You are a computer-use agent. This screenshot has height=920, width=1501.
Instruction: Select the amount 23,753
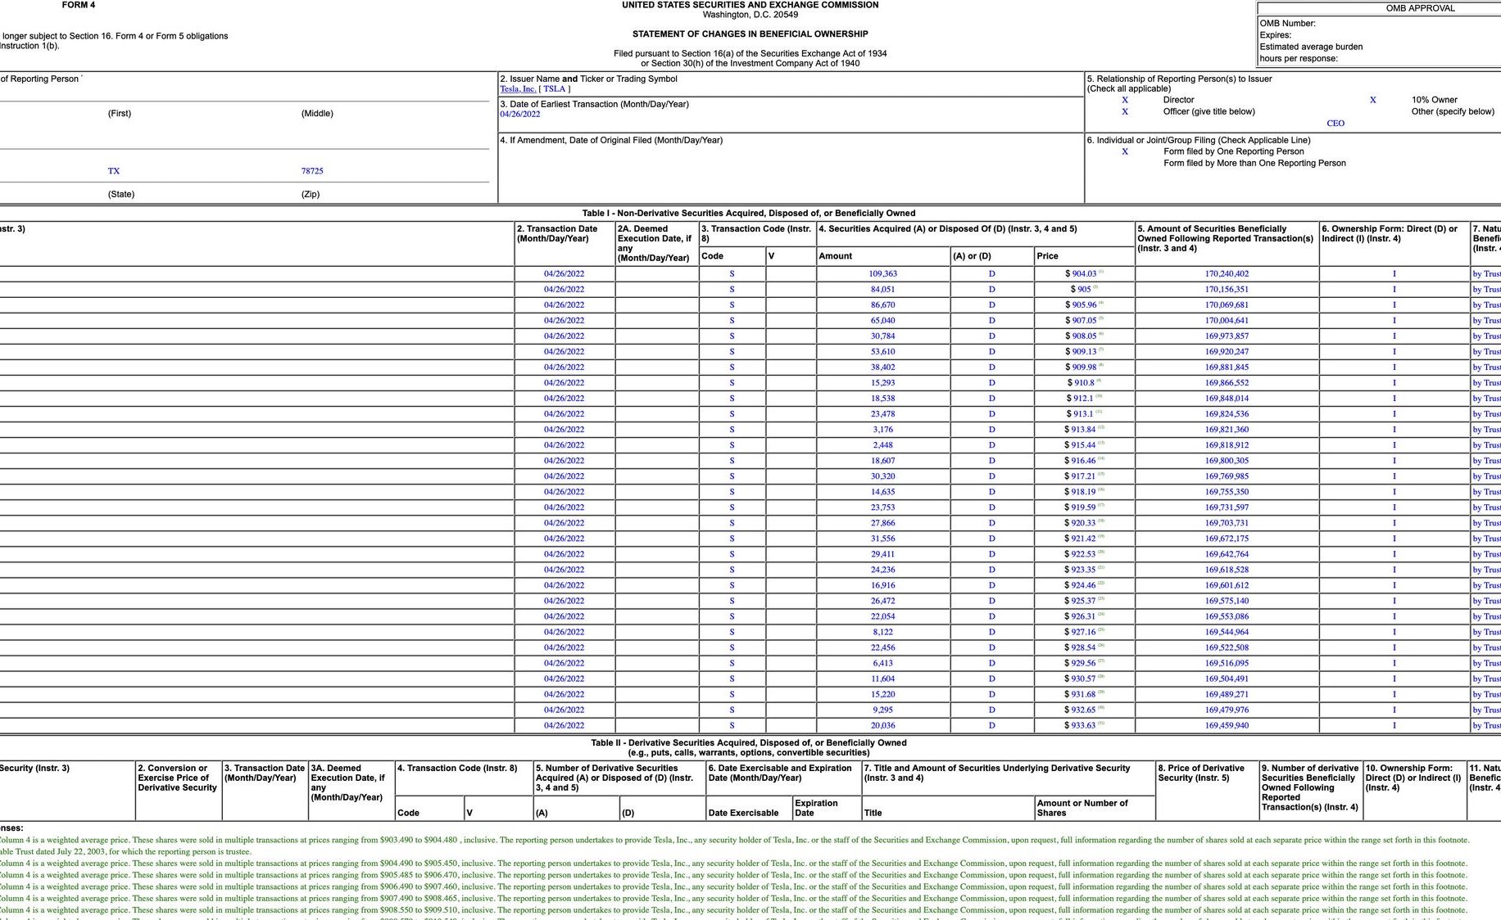883,507
